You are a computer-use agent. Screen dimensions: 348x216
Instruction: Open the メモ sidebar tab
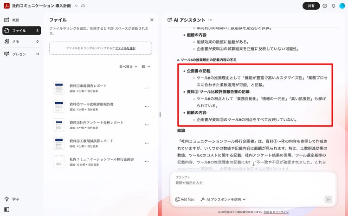[x=21, y=41]
